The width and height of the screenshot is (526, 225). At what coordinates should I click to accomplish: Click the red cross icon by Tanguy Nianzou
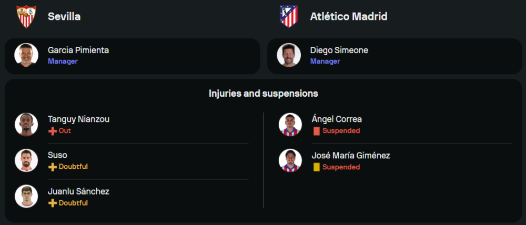(52, 131)
